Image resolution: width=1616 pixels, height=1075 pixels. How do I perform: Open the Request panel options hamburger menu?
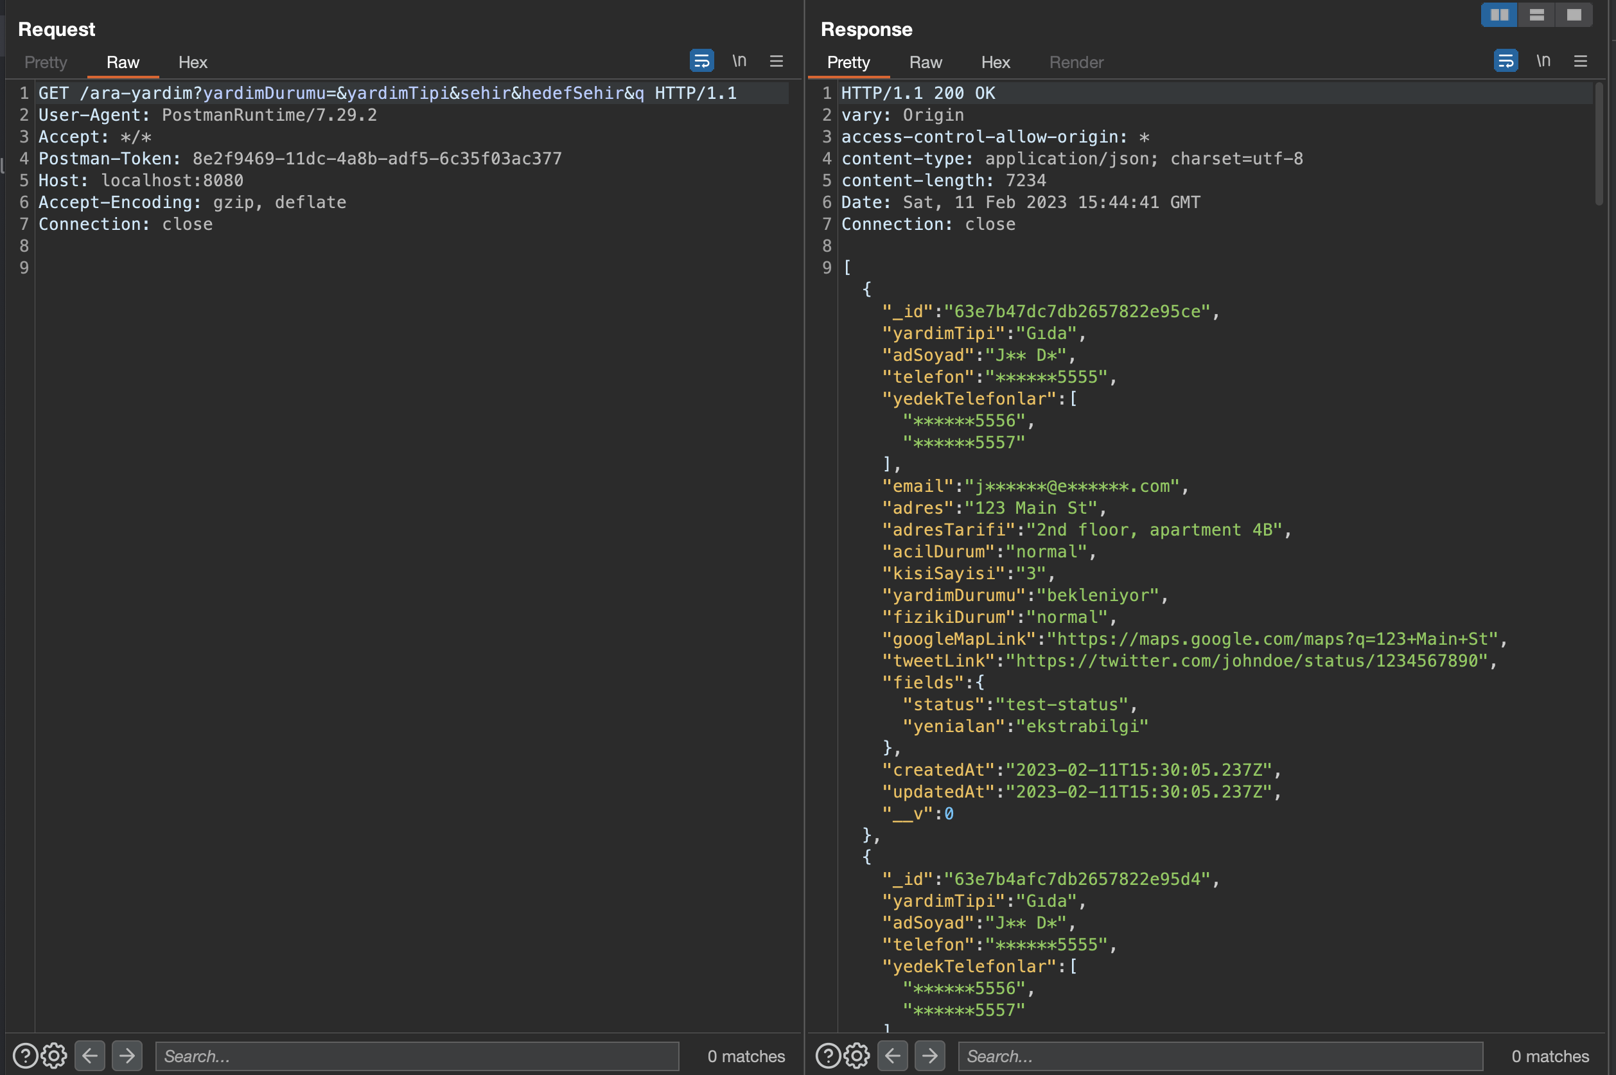(775, 60)
